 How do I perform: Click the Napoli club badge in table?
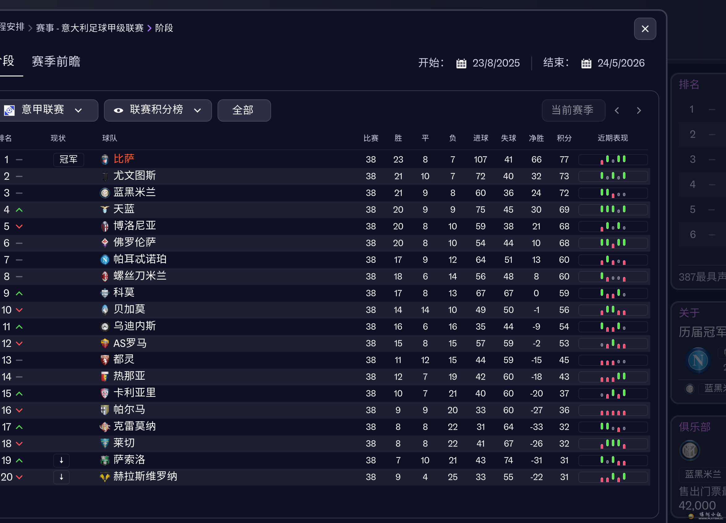click(105, 260)
